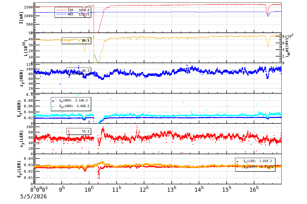The height and width of the screenshot is (204, 307).
Task: Click the 11h time axis label
Action: 116,189
